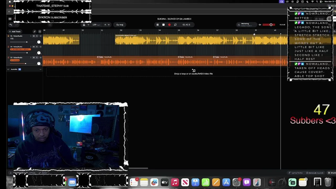Click track 01 pan knob
This screenshot has width=336, height=189.
click(39, 42)
